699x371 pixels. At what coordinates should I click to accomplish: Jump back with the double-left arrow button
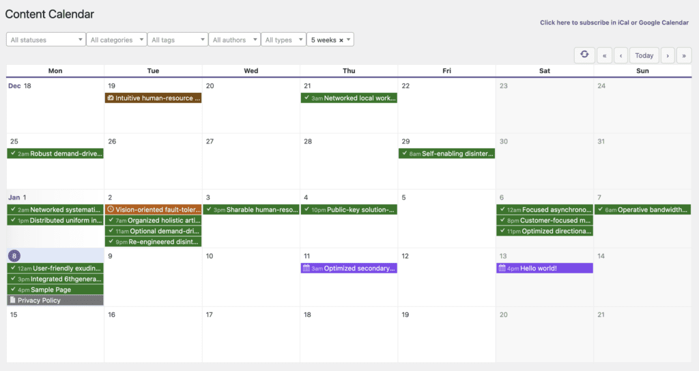pos(605,55)
